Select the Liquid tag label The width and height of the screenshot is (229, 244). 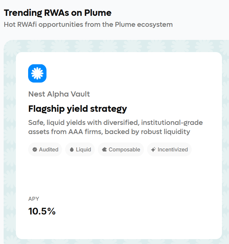point(83,150)
